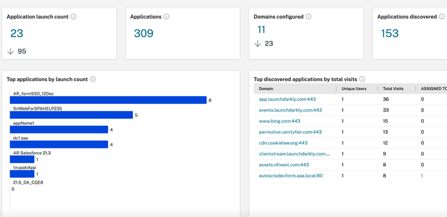
Task: Click the tirupatiApp bar in chart
Action: [x=22, y=174]
